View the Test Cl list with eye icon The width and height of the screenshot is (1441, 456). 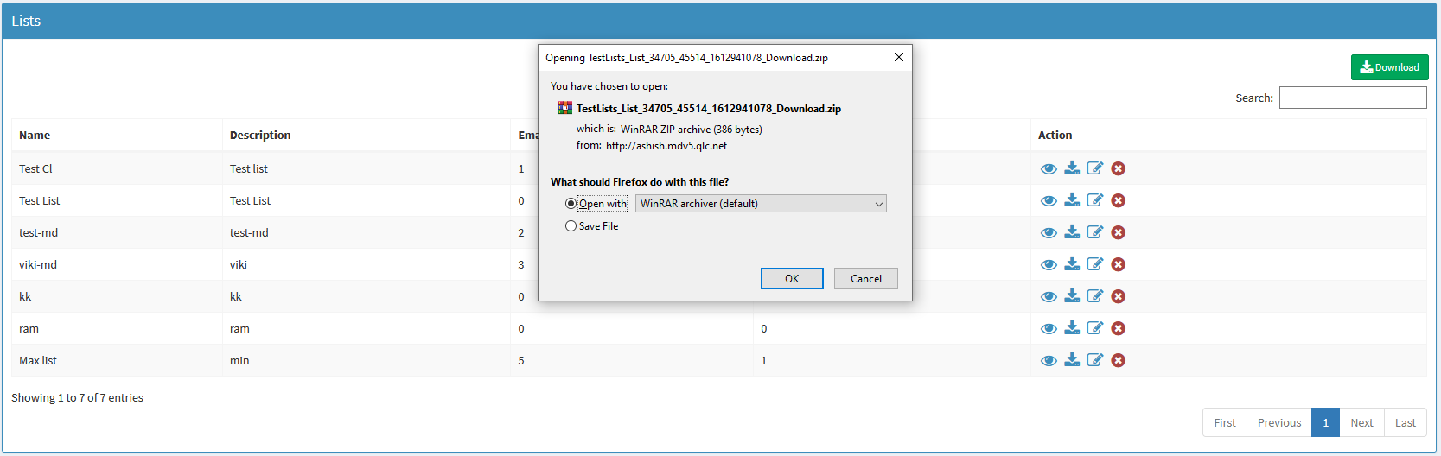(1049, 168)
